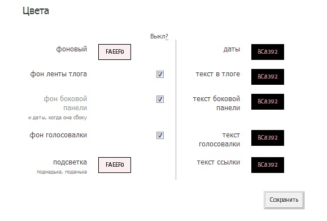Click the grayed фон боковой панели label
Image resolution: width=327 pixels, height=221 pixels.
pyautogui.click(x=66, y=103)
